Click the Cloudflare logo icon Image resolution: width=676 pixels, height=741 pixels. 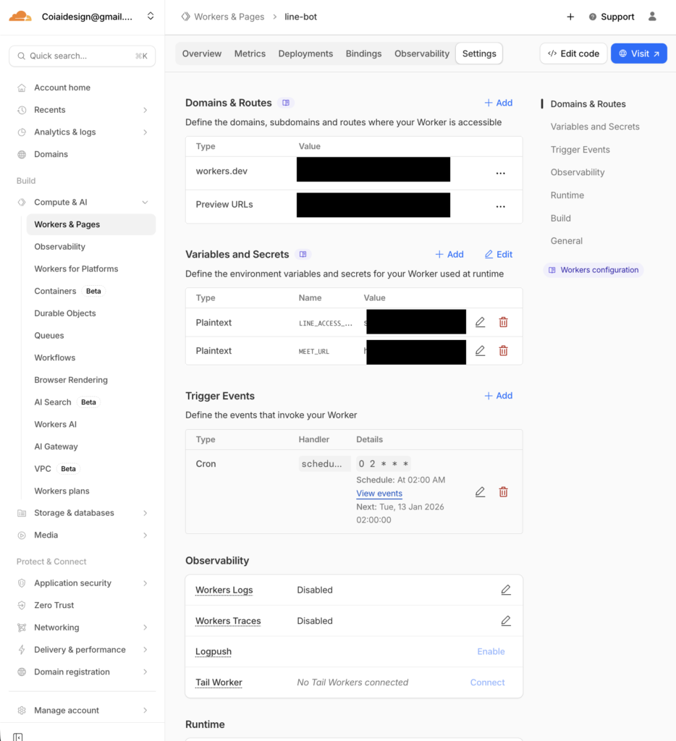coord(20,16)
